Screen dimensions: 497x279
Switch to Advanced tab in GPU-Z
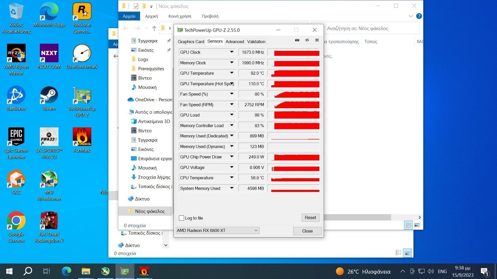(x=235, y=42)
